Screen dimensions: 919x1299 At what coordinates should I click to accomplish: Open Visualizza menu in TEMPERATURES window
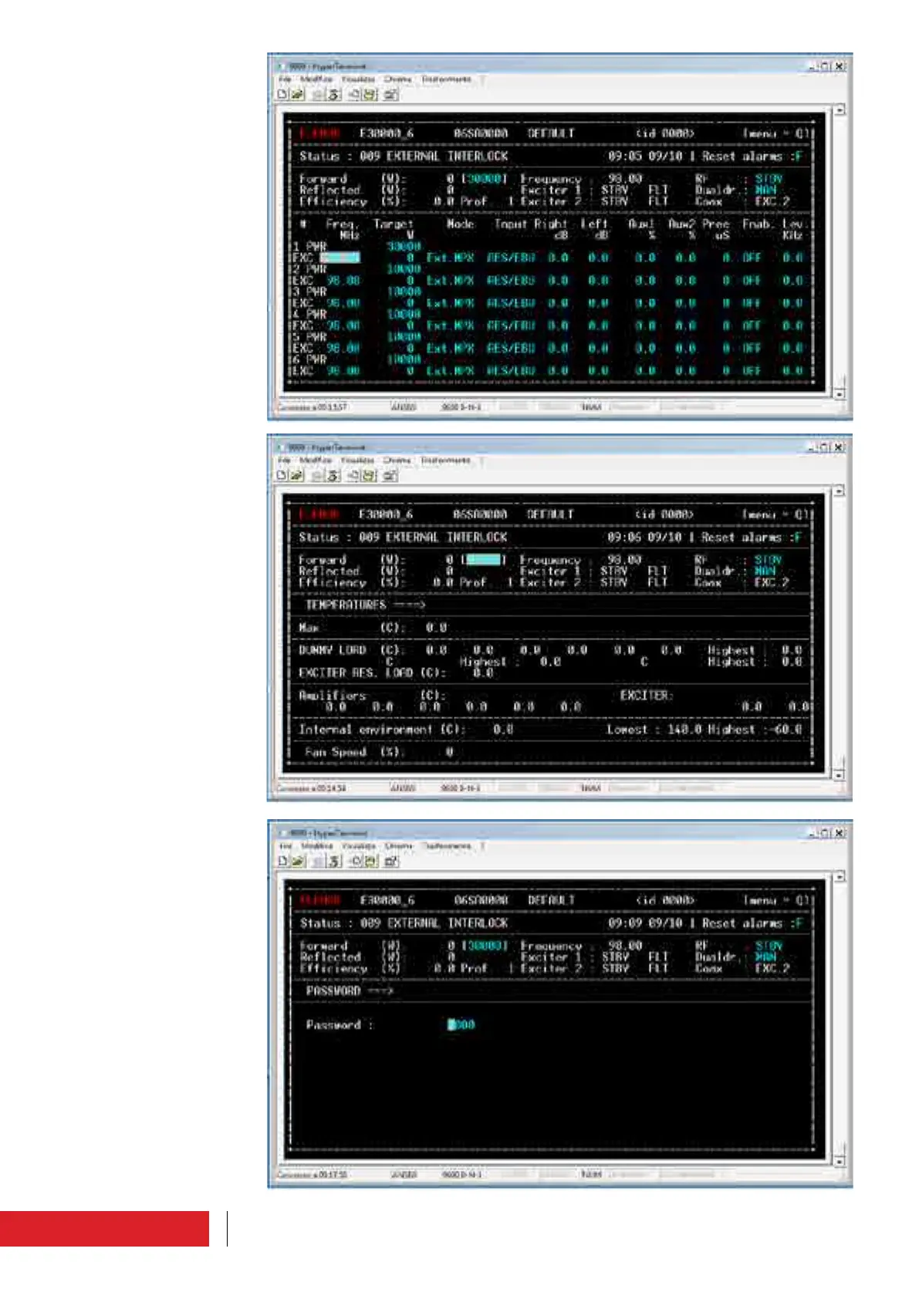point(358,461)
